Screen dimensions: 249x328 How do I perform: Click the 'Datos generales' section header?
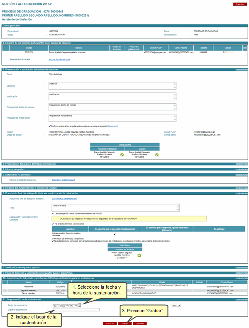click(125, 26)
